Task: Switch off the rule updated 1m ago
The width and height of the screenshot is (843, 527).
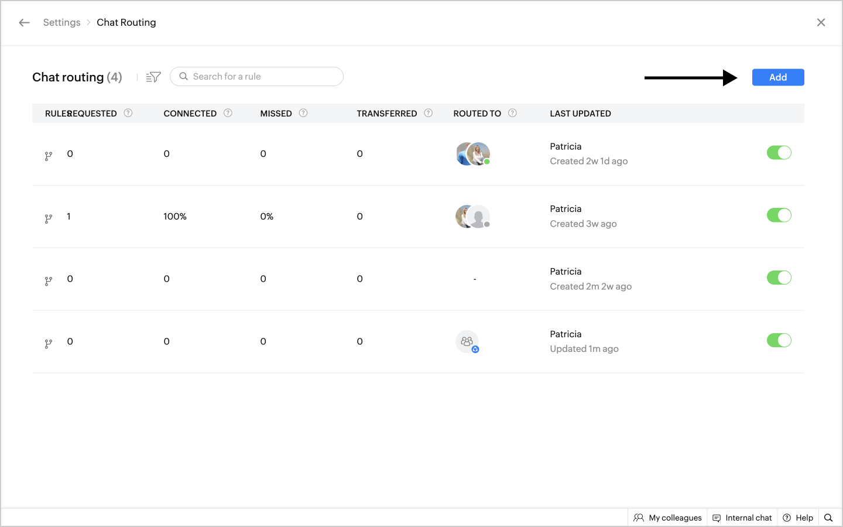Action: 779,340
